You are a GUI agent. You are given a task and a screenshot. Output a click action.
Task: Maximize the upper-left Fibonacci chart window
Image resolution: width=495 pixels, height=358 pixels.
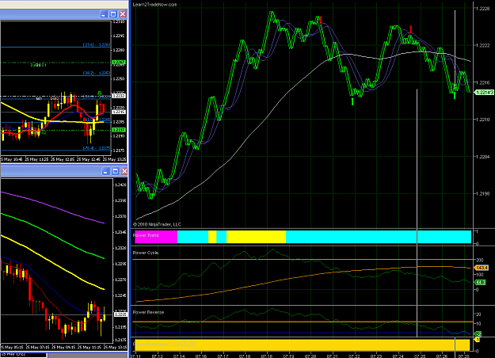113,14
